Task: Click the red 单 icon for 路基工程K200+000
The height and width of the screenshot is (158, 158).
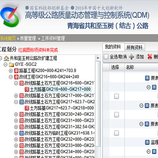Action: (16, 71)
